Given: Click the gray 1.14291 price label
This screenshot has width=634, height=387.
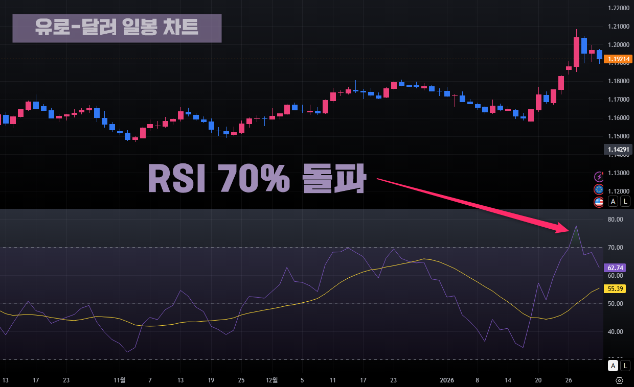Looking at the screenshot, I should click(618, 150).
